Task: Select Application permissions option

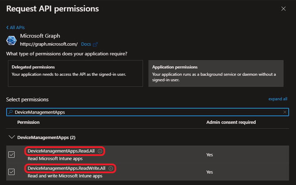Action: (216, 74)
